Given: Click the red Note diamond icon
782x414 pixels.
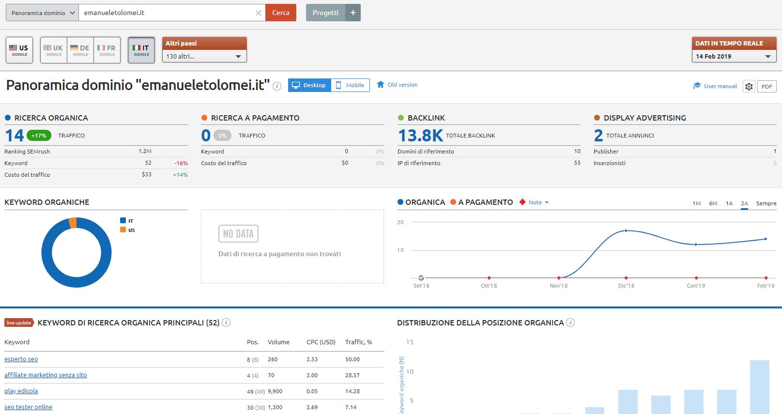Looking at the screenshot, I should (522, 202).
